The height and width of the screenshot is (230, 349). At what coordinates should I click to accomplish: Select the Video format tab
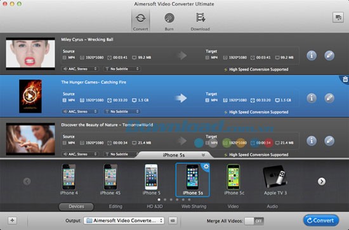[233, 207]
